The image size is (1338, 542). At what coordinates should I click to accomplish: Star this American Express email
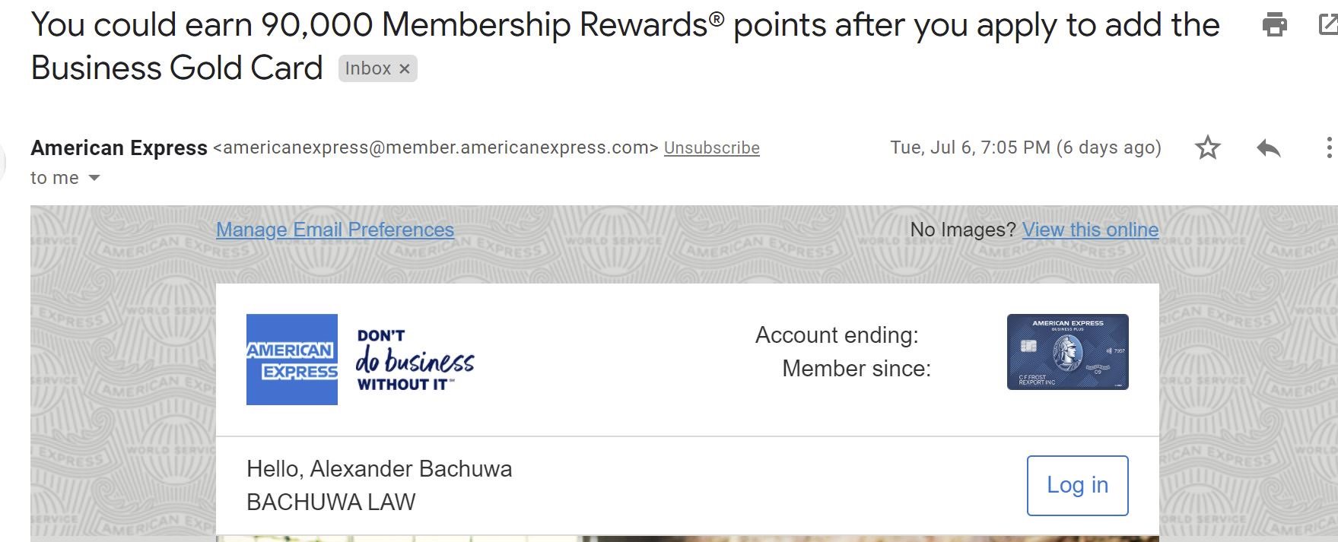[1207, 147]
